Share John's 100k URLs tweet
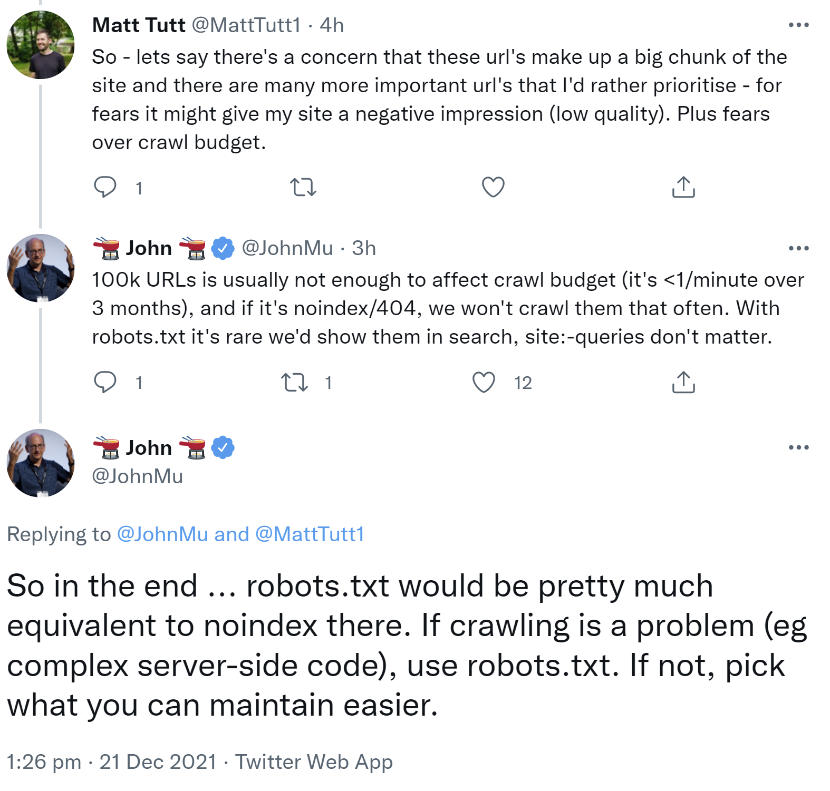830x791 pixels. click(683, 382)
